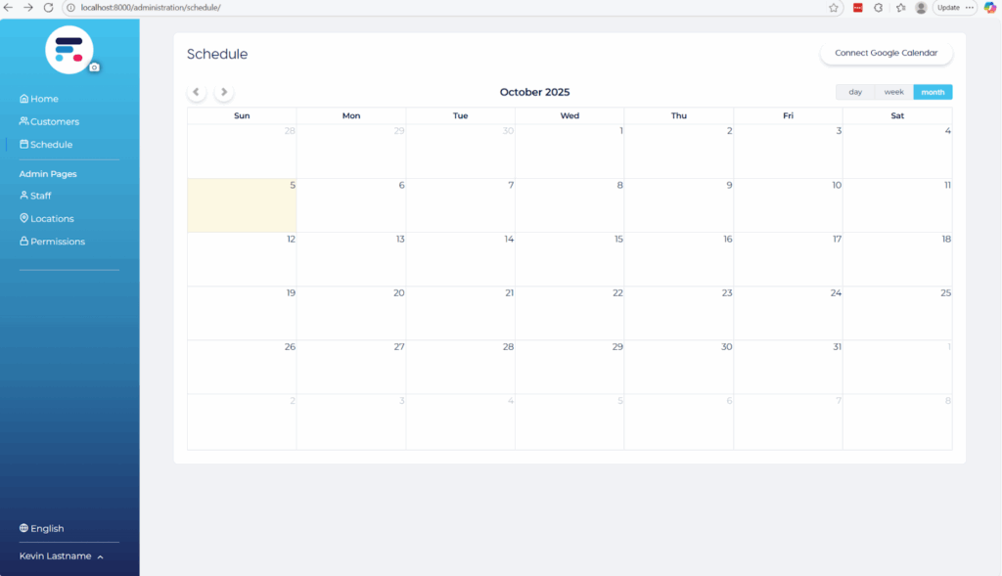The height and width of the screenshot is (576, 1002).
Task: Advance to the next month
Action: 224,92
